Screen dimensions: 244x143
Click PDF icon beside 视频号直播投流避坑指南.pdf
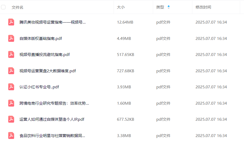pos(11,55)
